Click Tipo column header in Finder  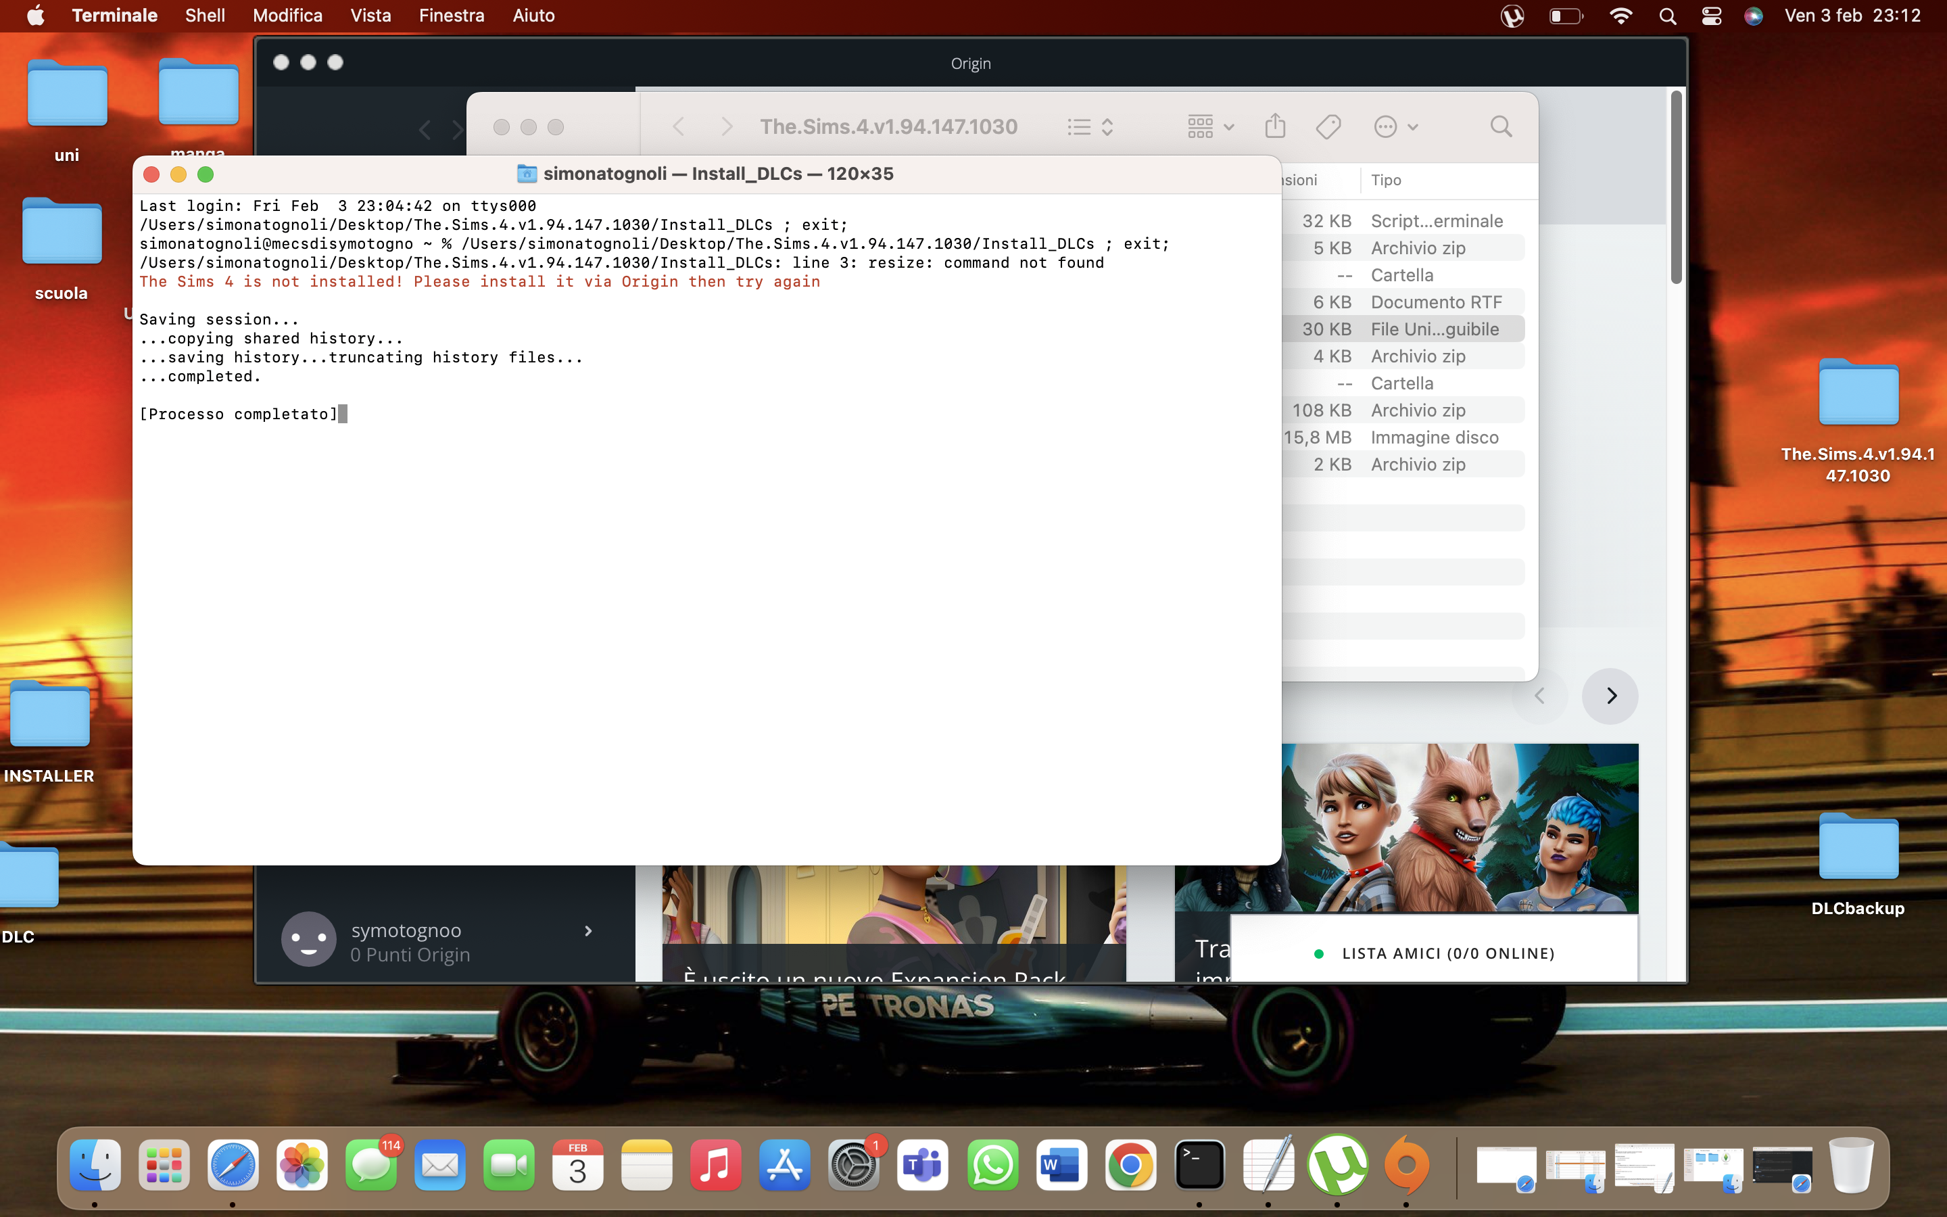pos(1387,181)
